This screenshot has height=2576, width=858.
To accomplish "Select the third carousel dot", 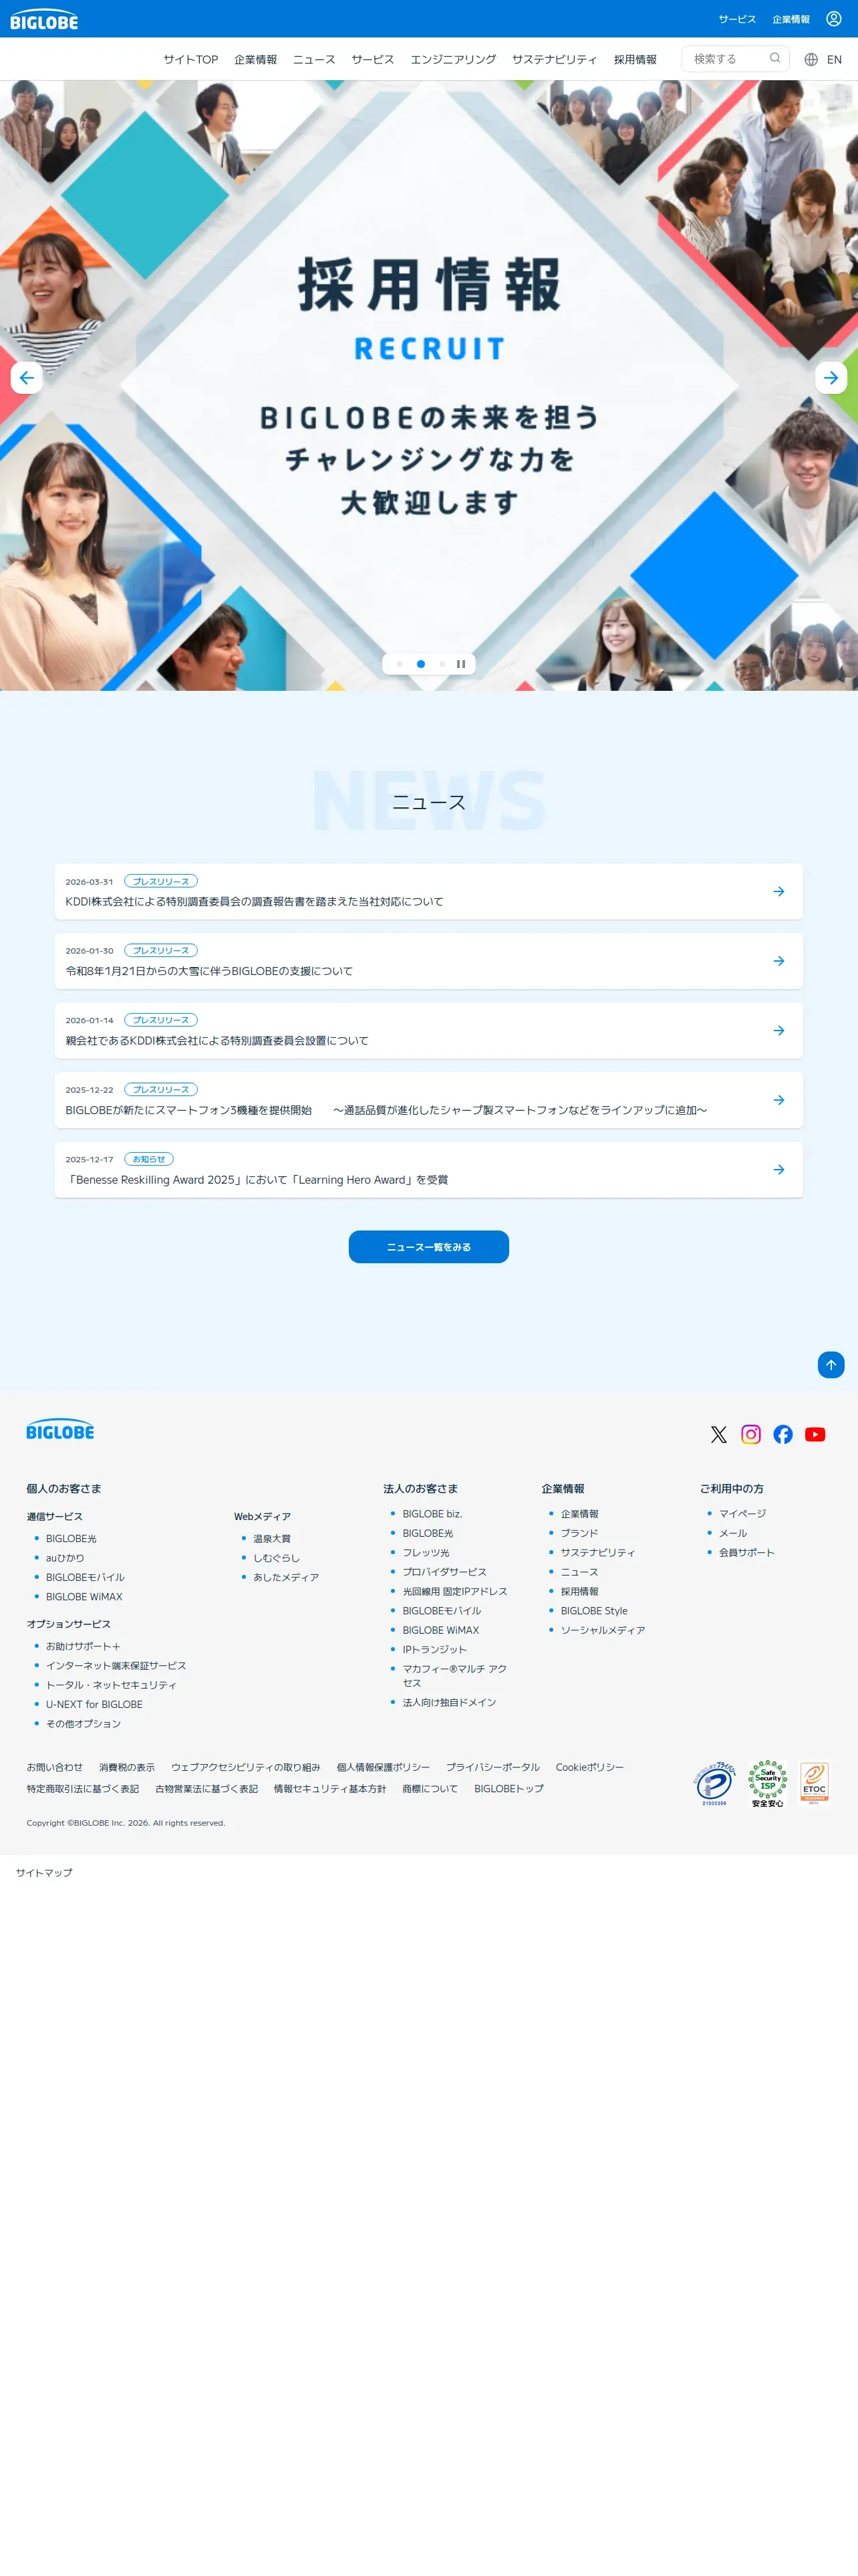I will (x=442, y=664).
